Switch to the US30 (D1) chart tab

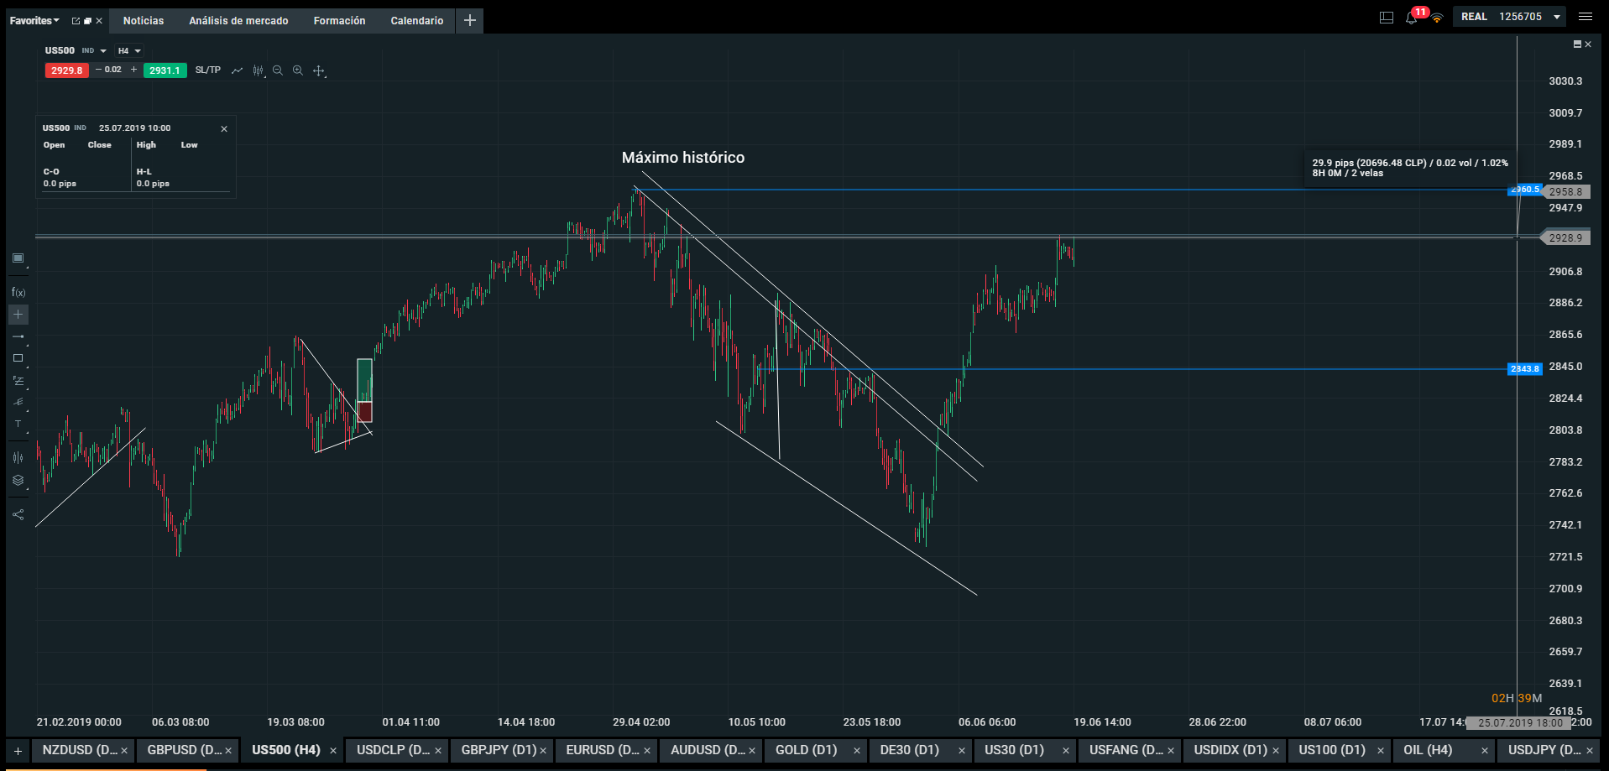click(1014, 750)
